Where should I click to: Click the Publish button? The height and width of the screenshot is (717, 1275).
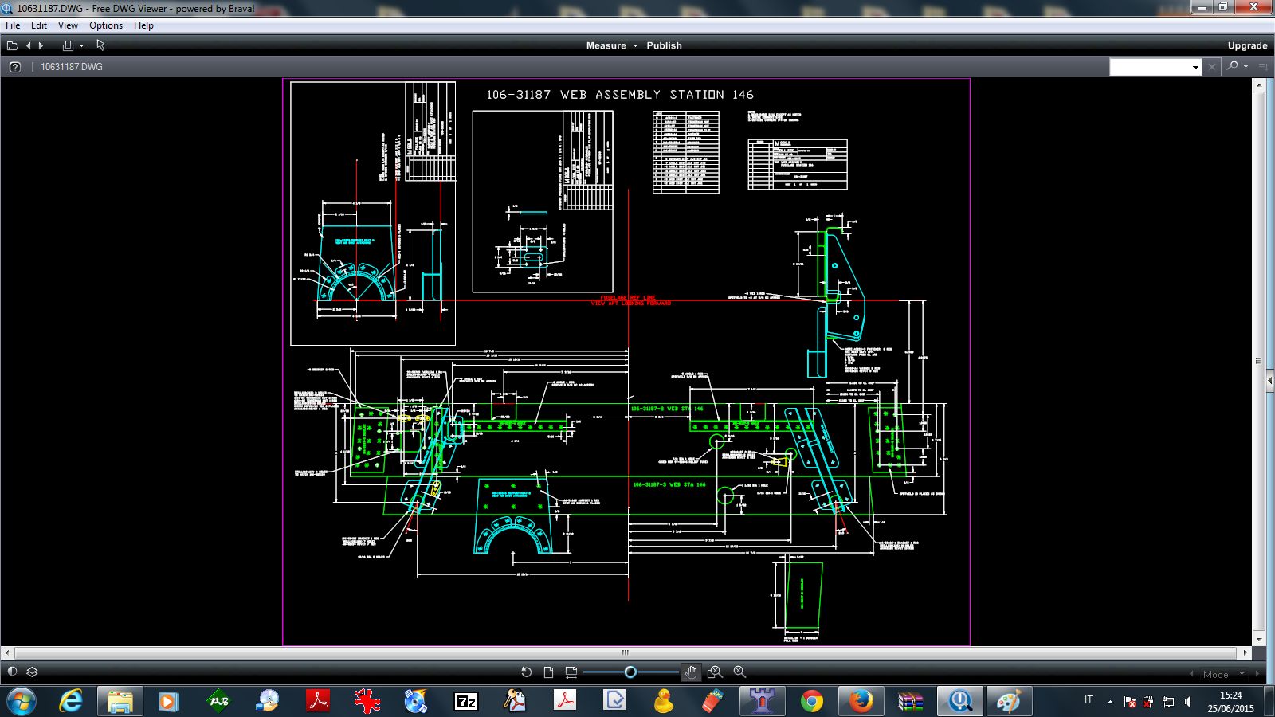click(x=664, y=45)
